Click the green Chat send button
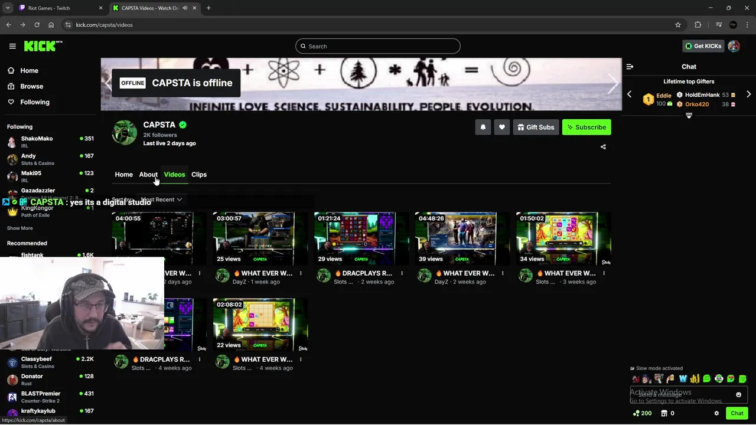This screenshot has height=425, width=756. (x=737, y=413)
